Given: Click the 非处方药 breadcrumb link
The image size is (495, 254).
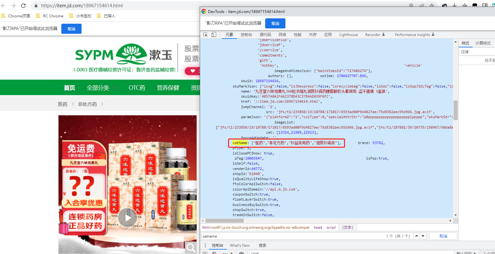Looking at the screenshot, I should click(x=87, y=104).
